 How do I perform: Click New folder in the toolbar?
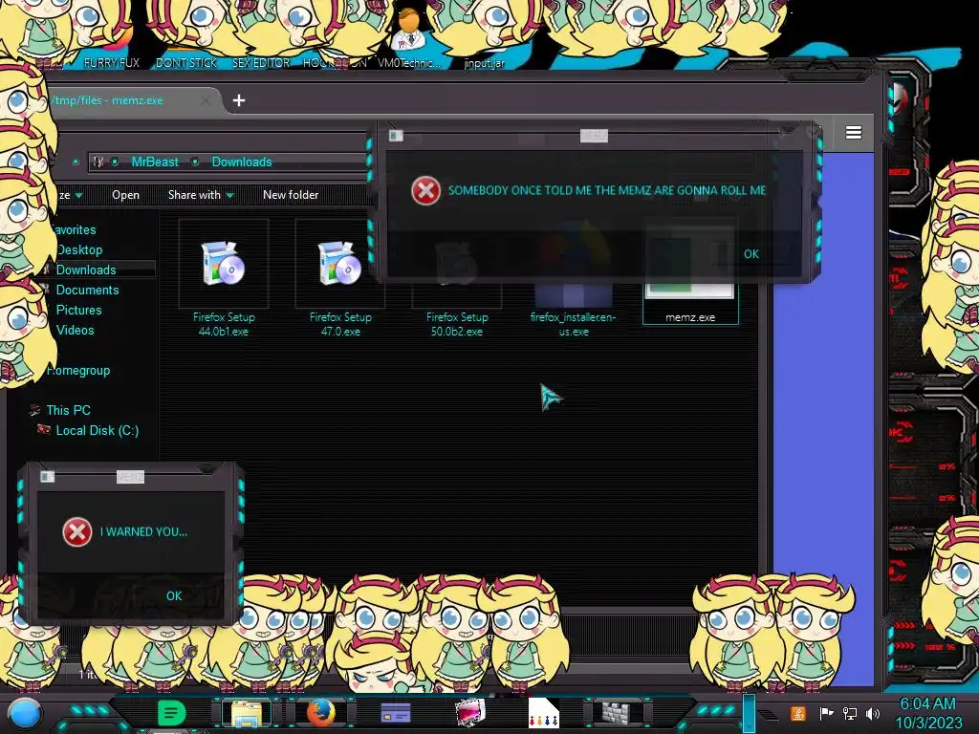(x=291, y=195)
